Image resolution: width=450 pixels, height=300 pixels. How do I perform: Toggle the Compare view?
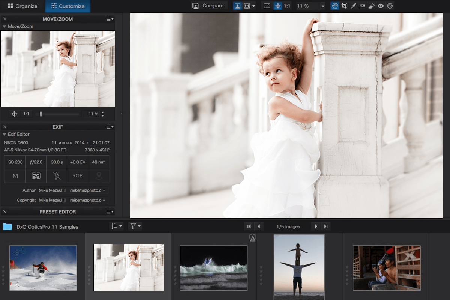tap(209, 6)
